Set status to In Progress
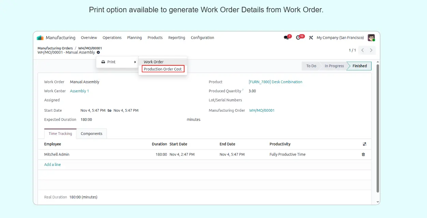This screenshot has height=218, width=427. 334,66
